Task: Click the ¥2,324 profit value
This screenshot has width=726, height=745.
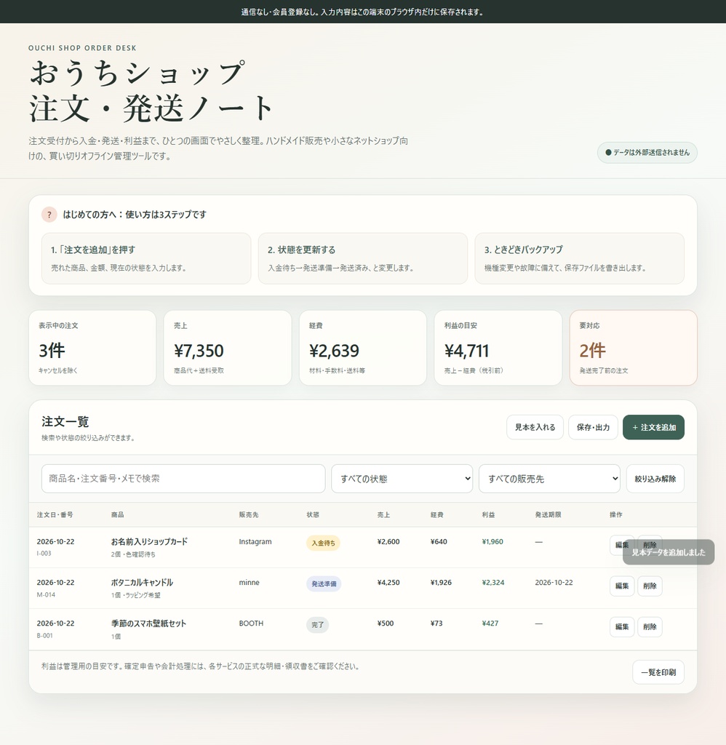Action: pos(493,583)
